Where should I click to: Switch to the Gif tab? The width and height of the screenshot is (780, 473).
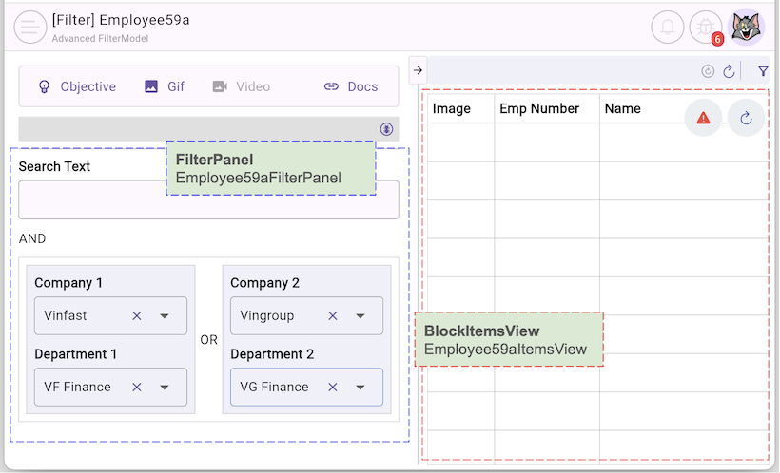(x=165, y=86)
